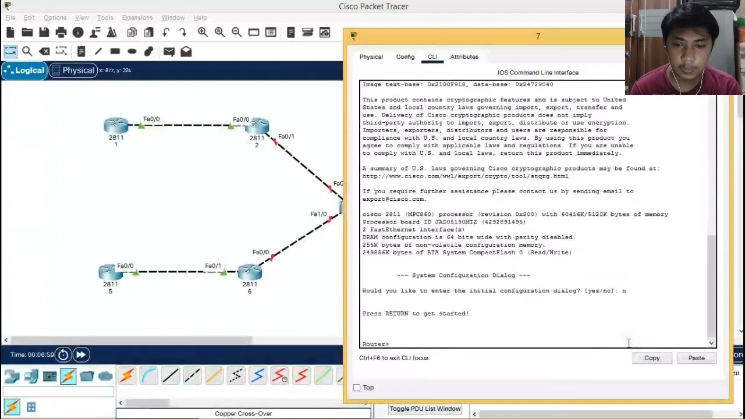Choose the Draw Rectangle tool
This screenshot has height=419, width=745.
click(115, 52)
